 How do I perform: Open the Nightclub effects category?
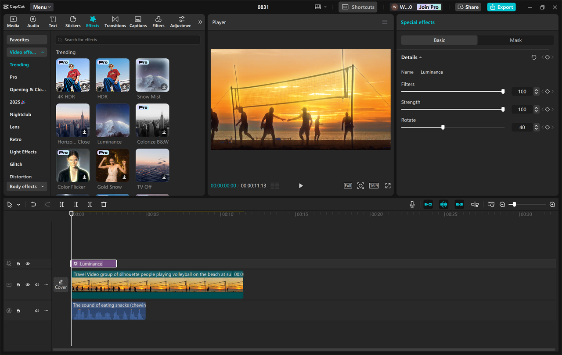point(21,114)
